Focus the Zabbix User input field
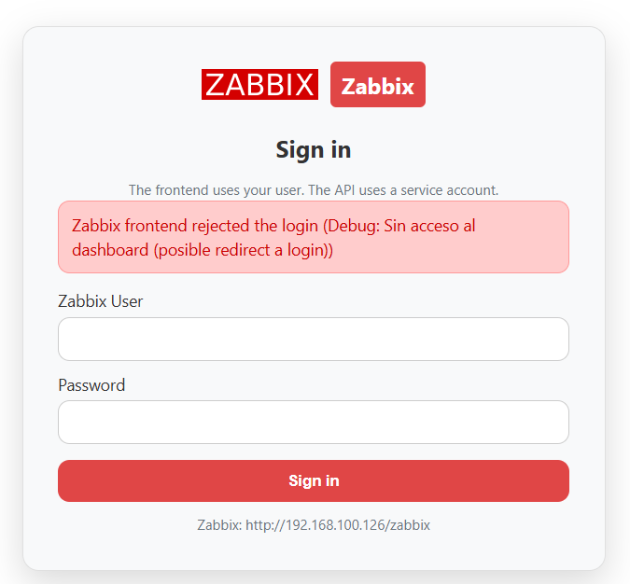Screen dimensions: 630x584 (x=313, y=339)
